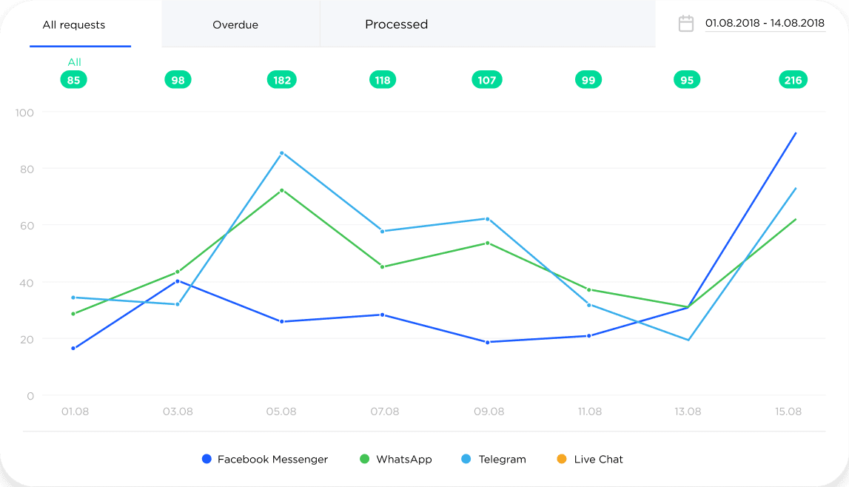Toggle WhatsApp series in legend
The height and width of the screenshot is (487, 849).
click(x=403, y=459)
